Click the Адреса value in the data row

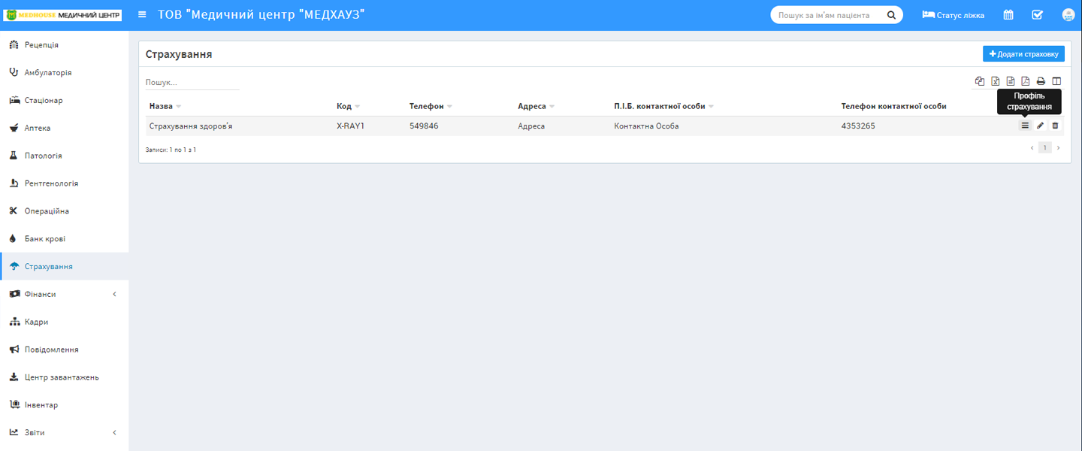coord(531,126)
